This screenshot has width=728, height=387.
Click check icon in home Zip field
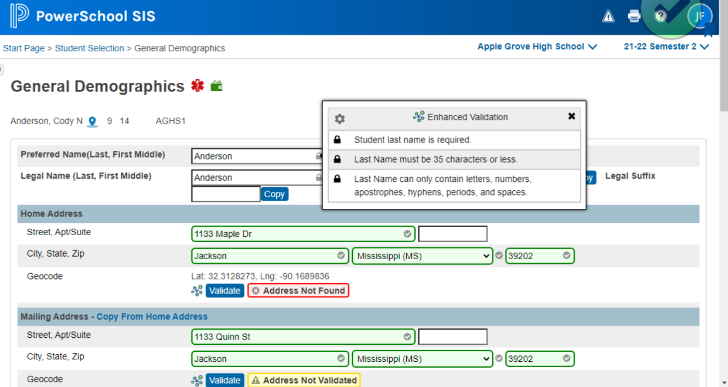[567, 256]
